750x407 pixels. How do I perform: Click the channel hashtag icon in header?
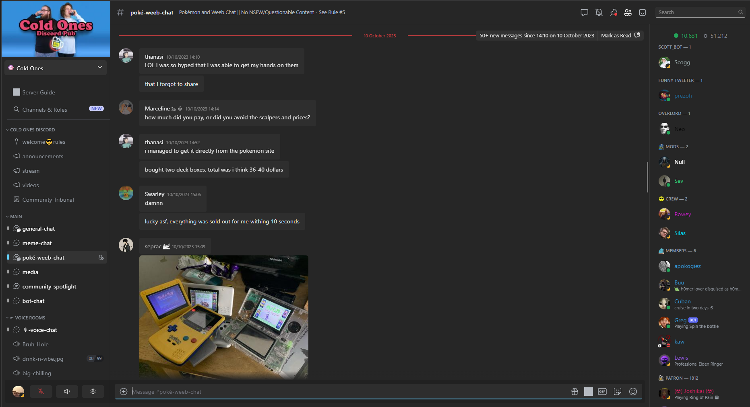click(x=120, y=12)
